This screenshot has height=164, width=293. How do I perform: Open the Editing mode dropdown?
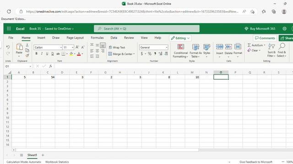point(180,38)
